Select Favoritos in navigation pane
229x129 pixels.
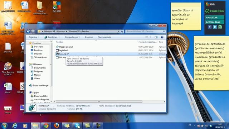tap(36, 43)
